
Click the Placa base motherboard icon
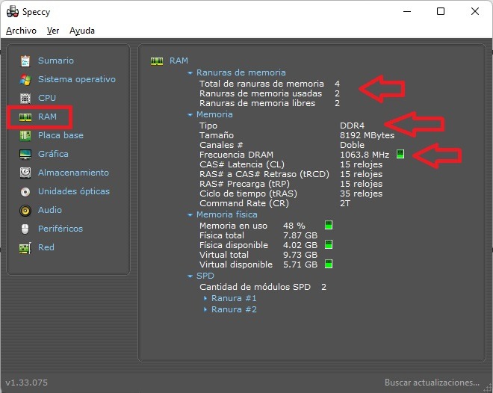25,135
